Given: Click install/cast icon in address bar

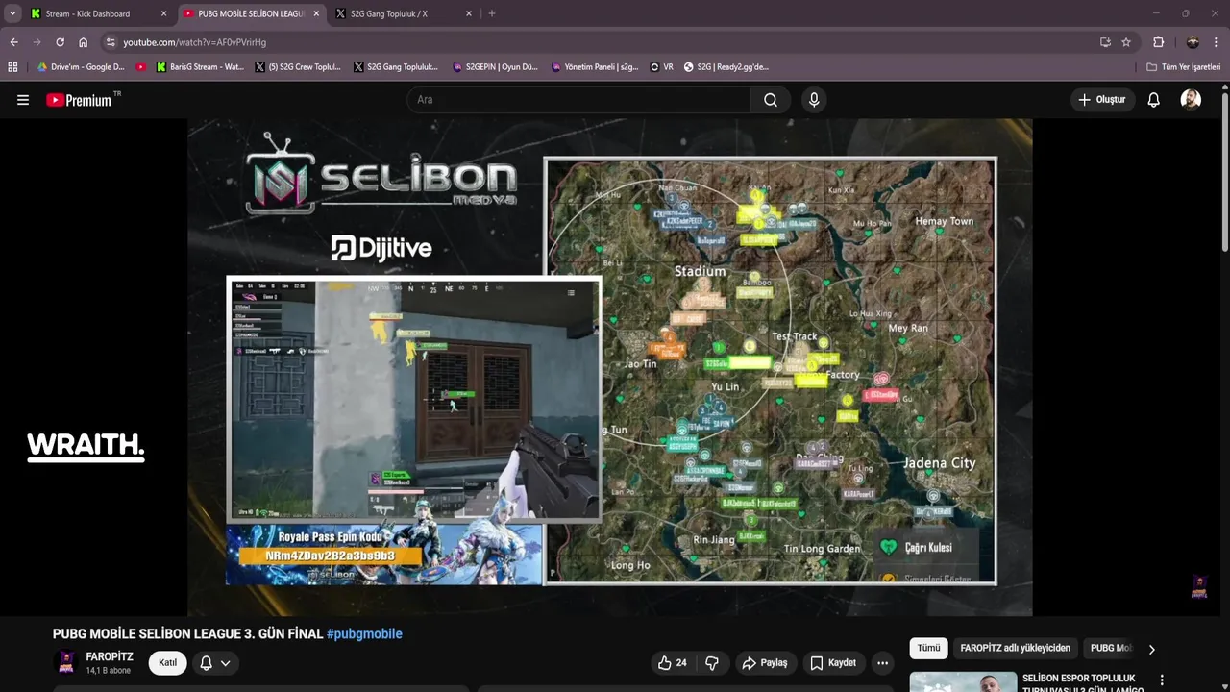Looking at the screenshot, I should [1105, 42].
